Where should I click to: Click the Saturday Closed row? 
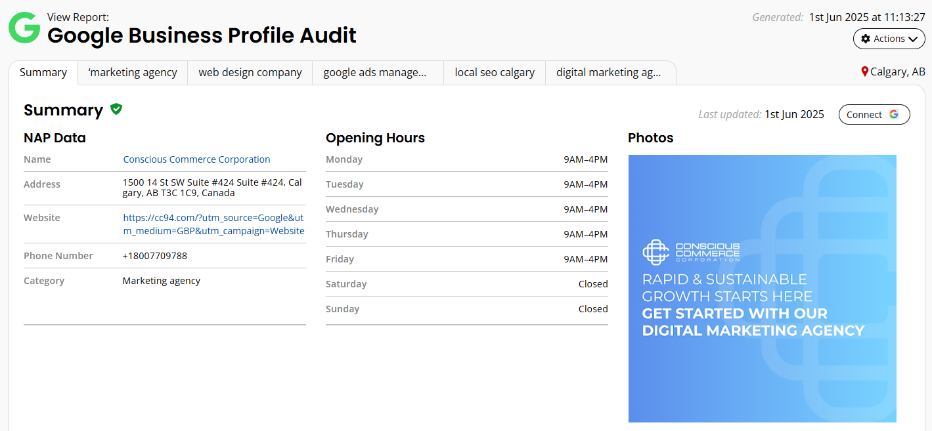click(x=467, y=284)
